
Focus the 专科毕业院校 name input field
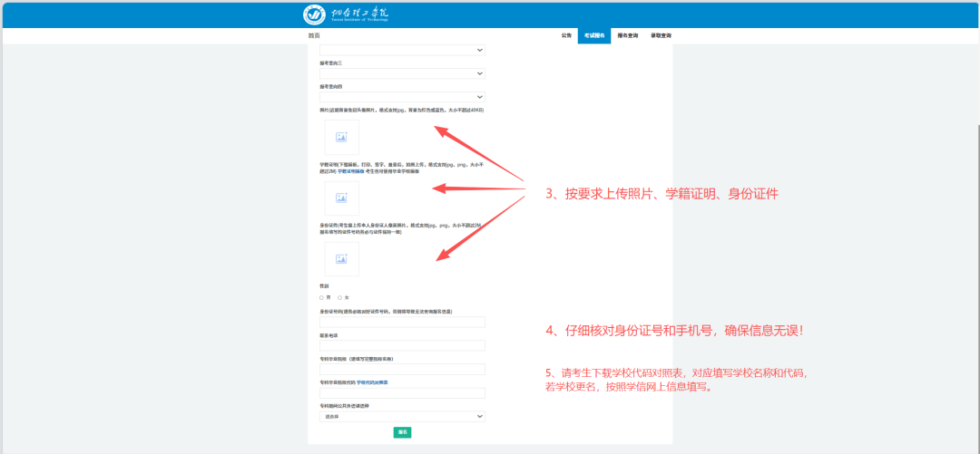pos(402,369)
